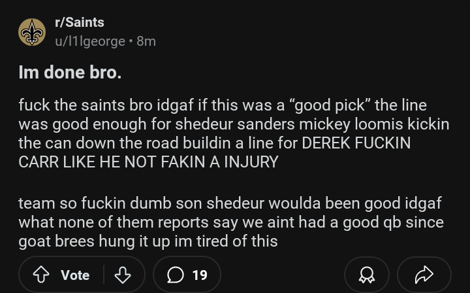Upvote the post with the up arrow
Image resolution: width=470 pixels, height=293 pixels.
tap(41, 275)
